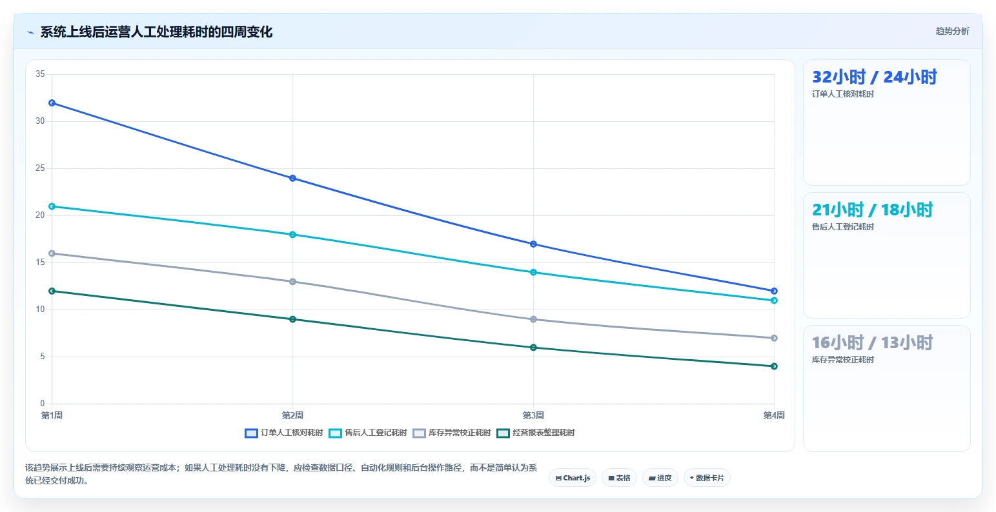
Task: Click the 订单人工核对耗时 card caption
Action: [843, 94]
